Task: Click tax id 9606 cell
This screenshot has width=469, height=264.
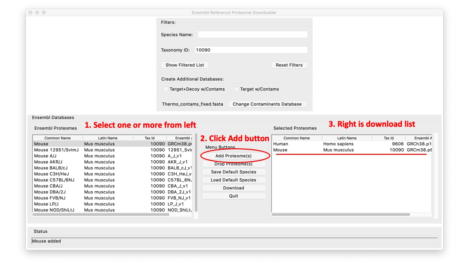Action: (x=398, y=144)
